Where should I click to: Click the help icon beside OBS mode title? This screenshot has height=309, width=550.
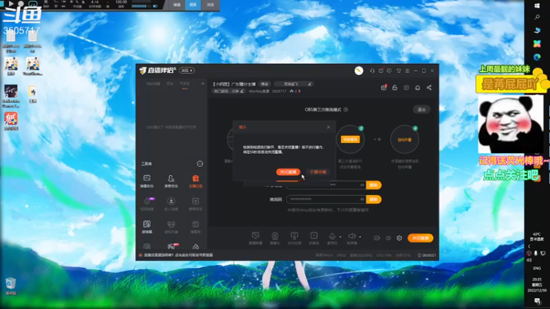[x=346, y=110]
